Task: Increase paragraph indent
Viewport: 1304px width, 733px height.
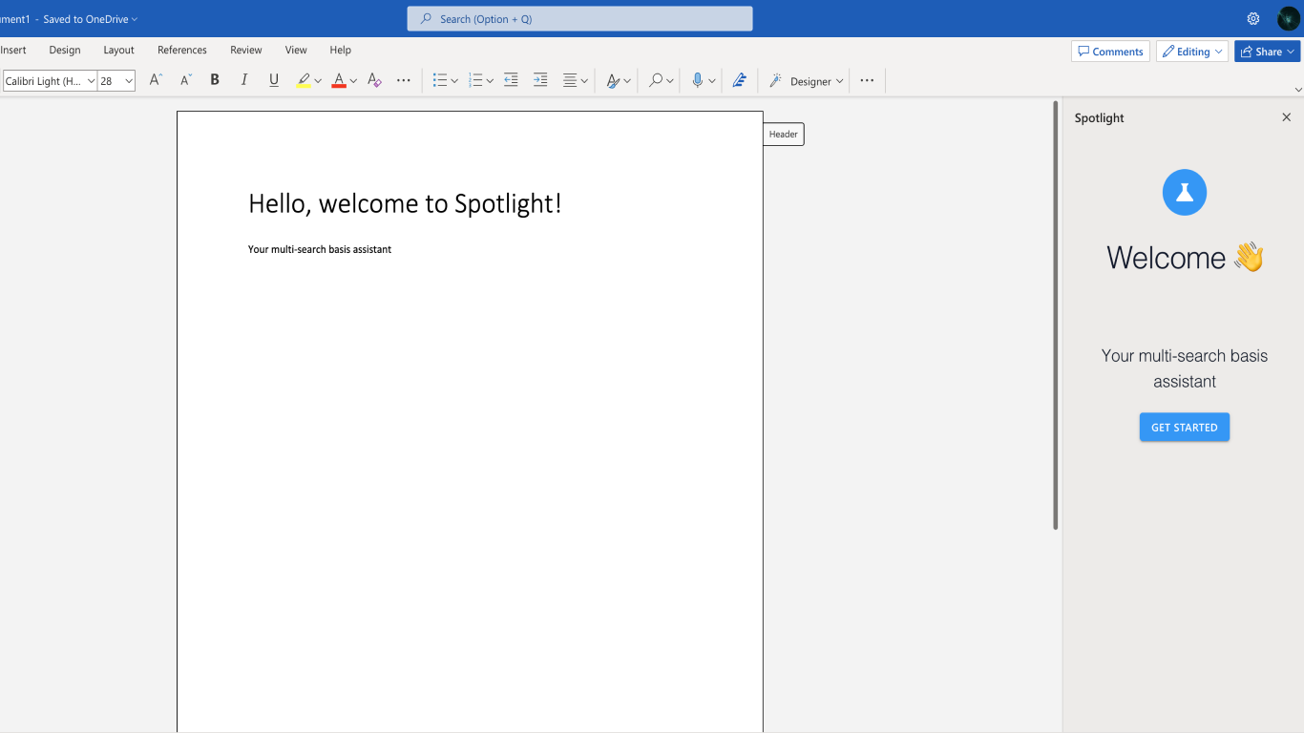Action: click(540, 81)
